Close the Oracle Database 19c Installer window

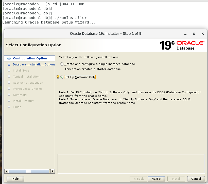pyautogui.click(x=203, y=34)
